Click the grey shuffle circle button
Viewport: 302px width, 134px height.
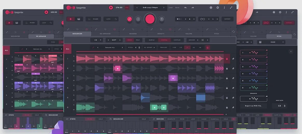(138, 19)
